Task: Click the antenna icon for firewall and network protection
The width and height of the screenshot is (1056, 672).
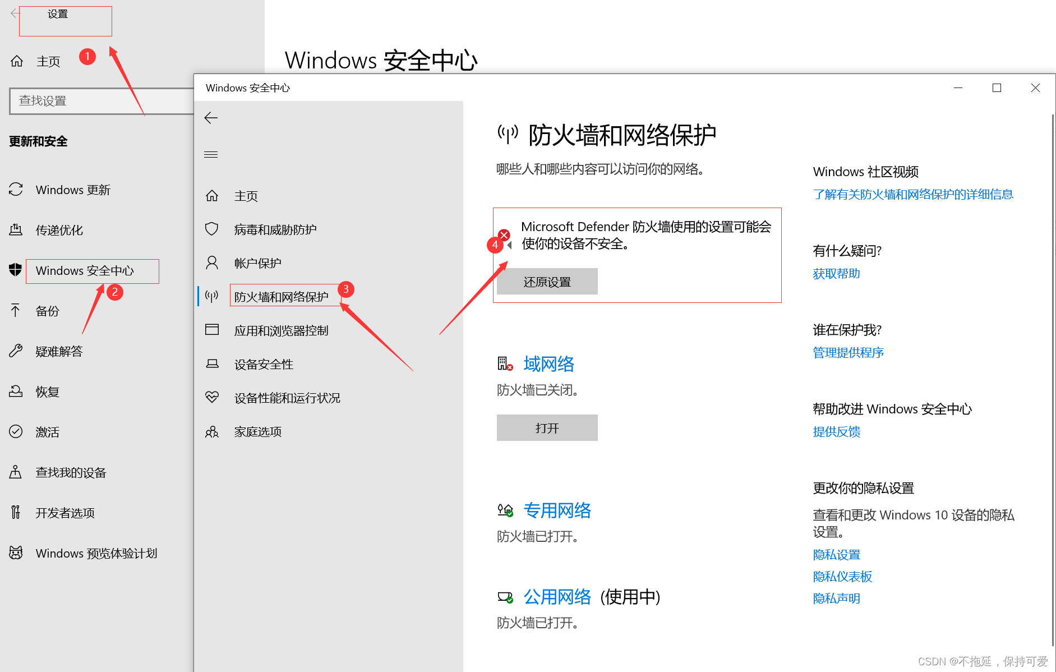Action: (212, 296)
